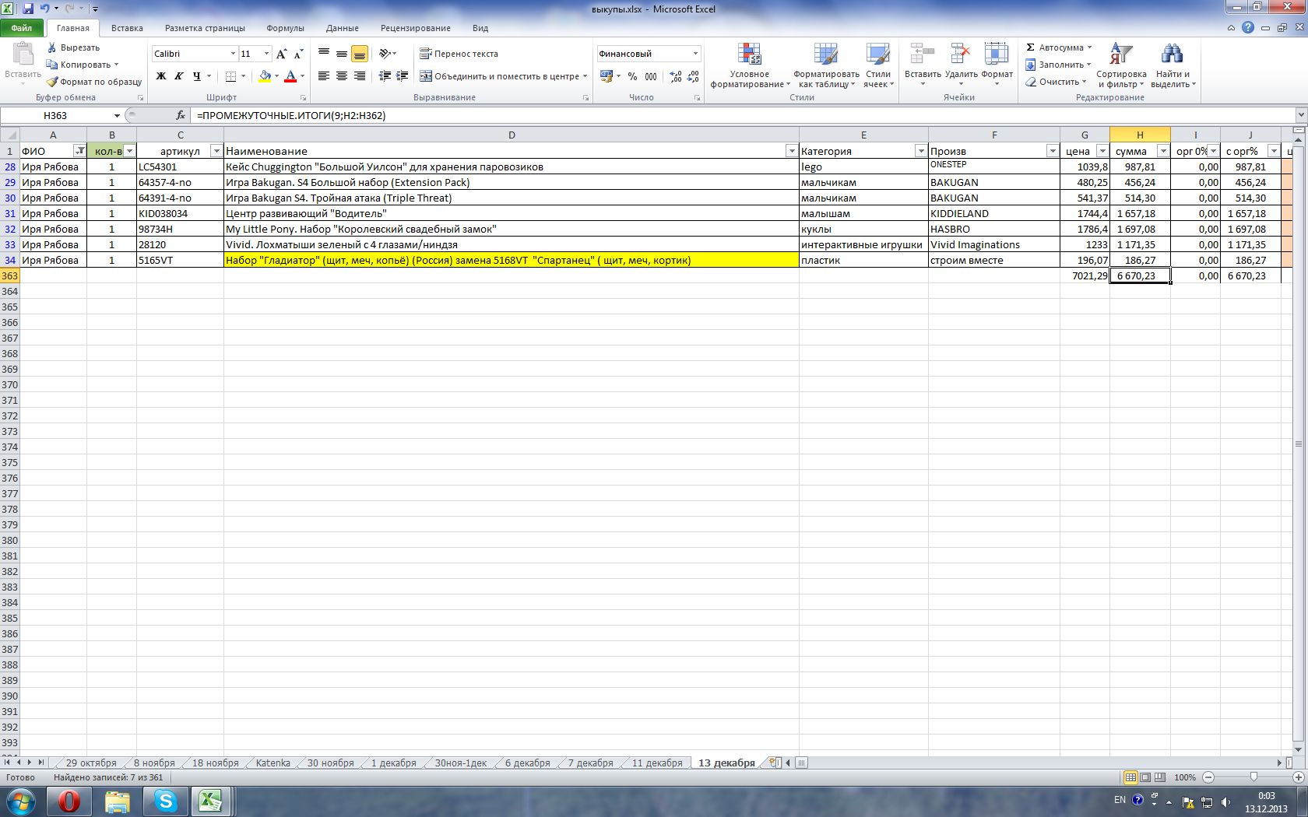Open the Произв column filter dropdown
The image size is (1308, 817).
click(x=1053, y=151)
